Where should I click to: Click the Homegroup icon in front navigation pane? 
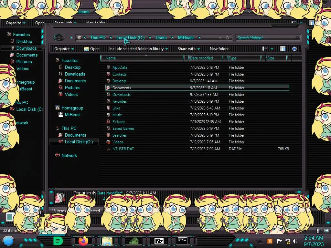(x=58, y=108)
